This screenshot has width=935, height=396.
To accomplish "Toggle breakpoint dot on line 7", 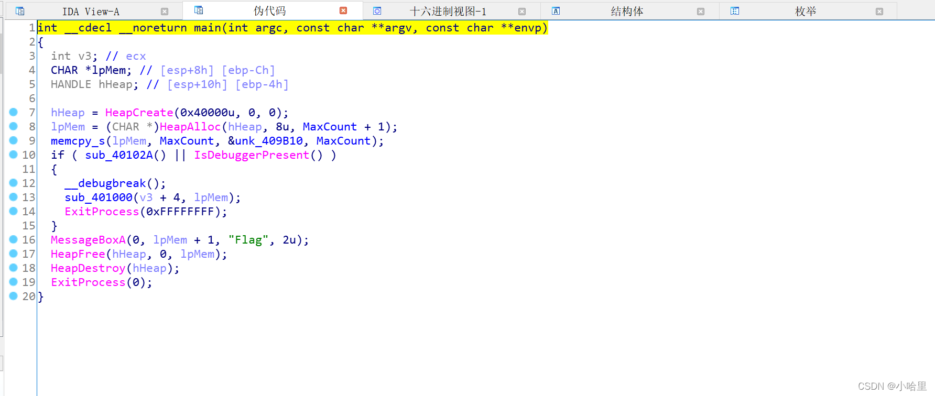I will (14, 112).
